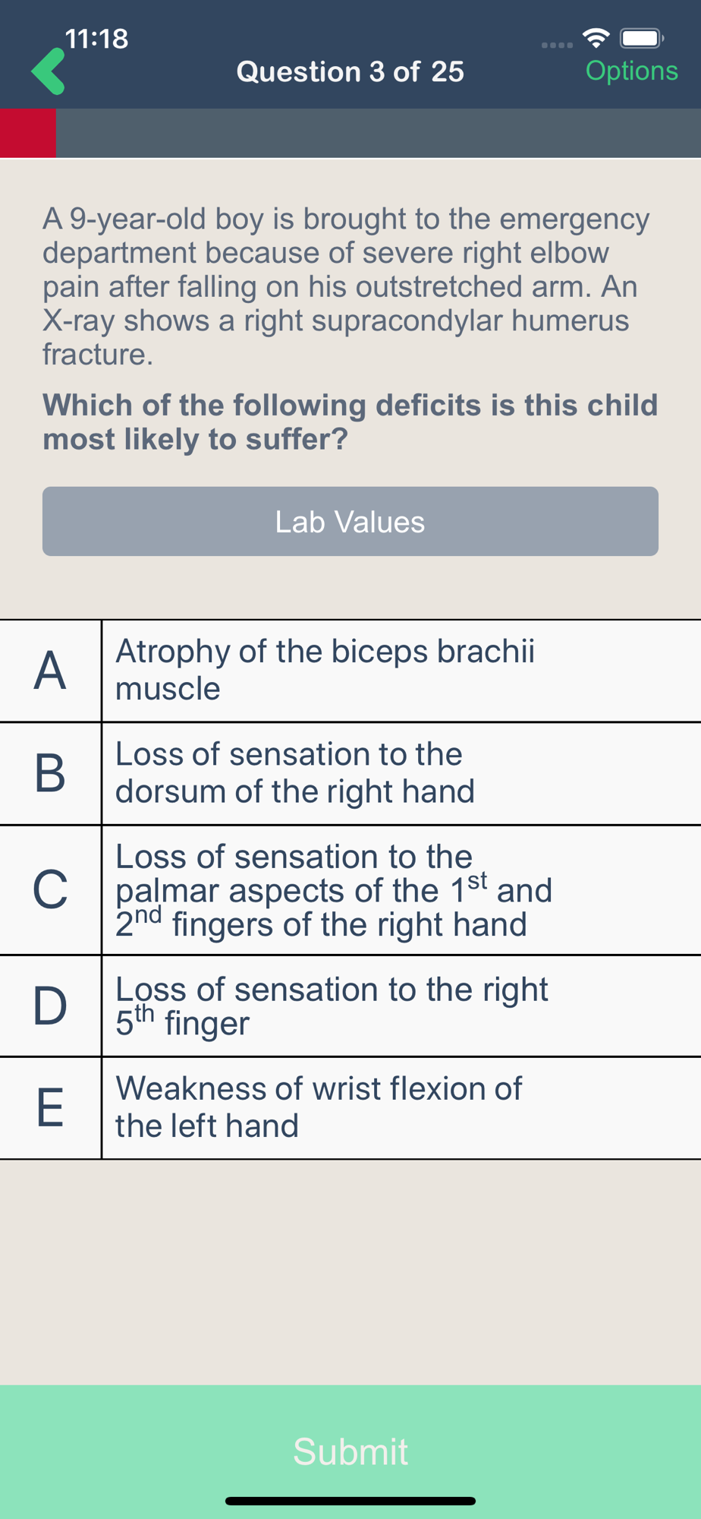Tap the black home indicator bar
Viewport: 701px width, 1519px height.
[x=350, y=1501]
